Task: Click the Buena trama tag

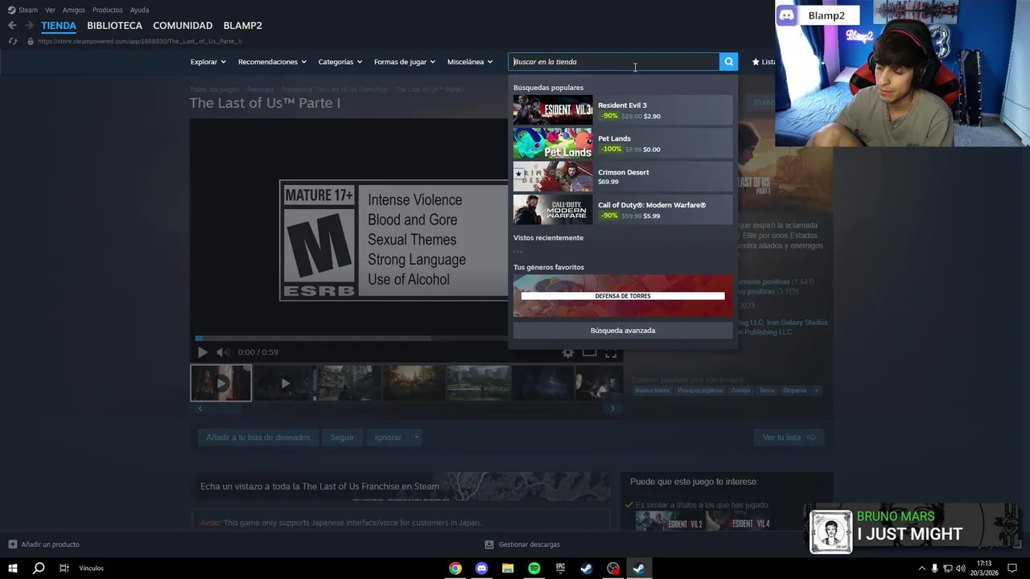Action: [652, 391]
